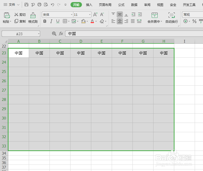
Task: Open font group dialog launcher
Action: pyautogui.click(x=107, y=26)
